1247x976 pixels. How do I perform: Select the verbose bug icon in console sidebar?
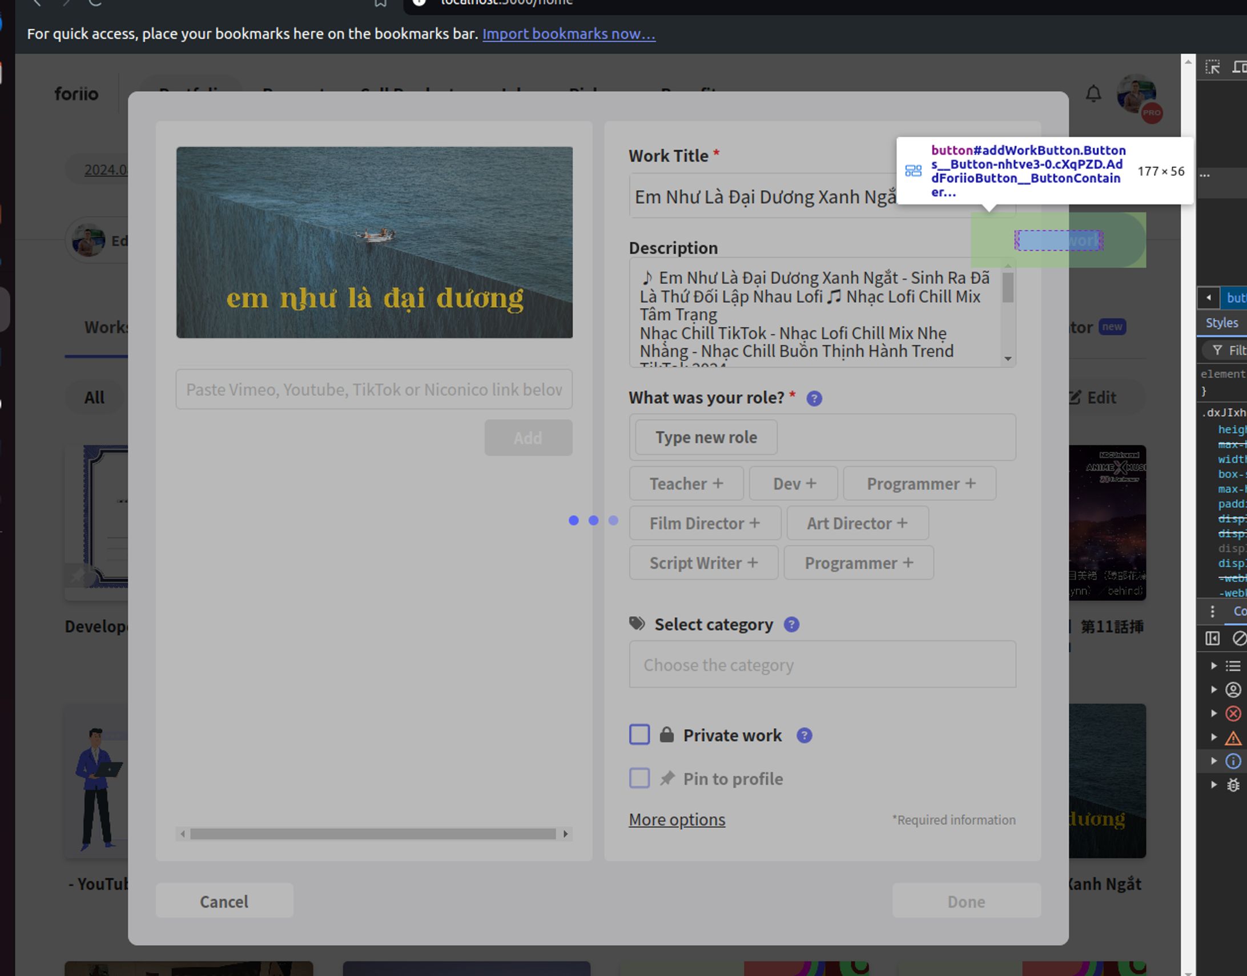click(x=1233, y=785)
